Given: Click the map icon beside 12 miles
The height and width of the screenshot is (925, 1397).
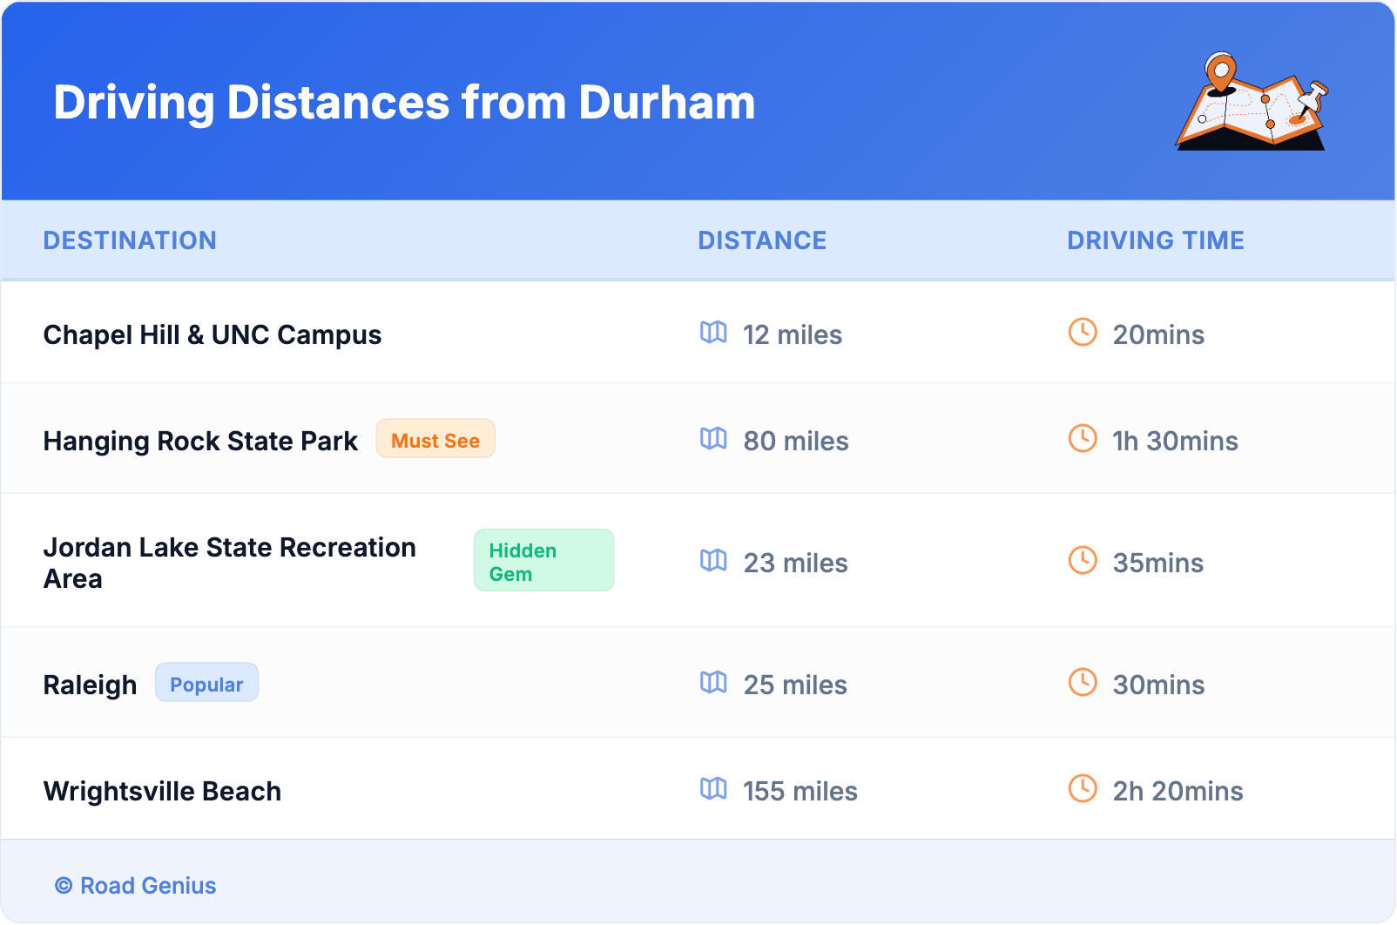Looking at the screenshot, I should coord(713,332).
